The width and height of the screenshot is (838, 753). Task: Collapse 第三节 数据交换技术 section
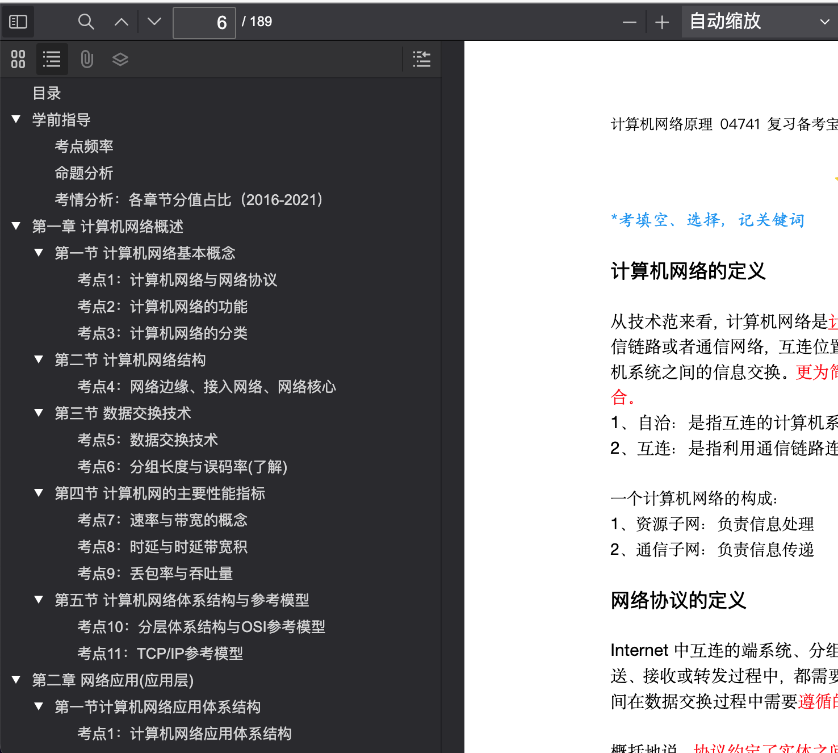click(39, 413)
